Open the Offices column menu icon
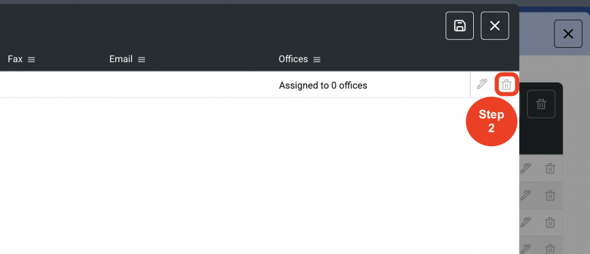Image resolution: width=590 pixels, height=254 pixels. (317, 60)
